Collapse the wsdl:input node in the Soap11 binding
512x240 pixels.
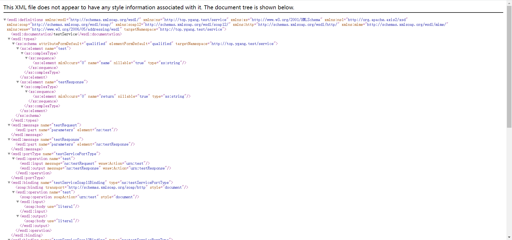tap(18, 202)
